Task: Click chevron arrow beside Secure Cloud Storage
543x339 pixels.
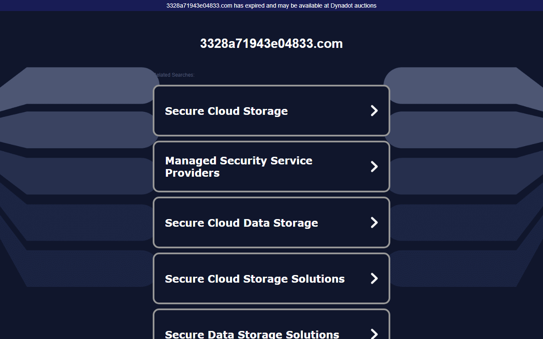Action: point(374,111)
